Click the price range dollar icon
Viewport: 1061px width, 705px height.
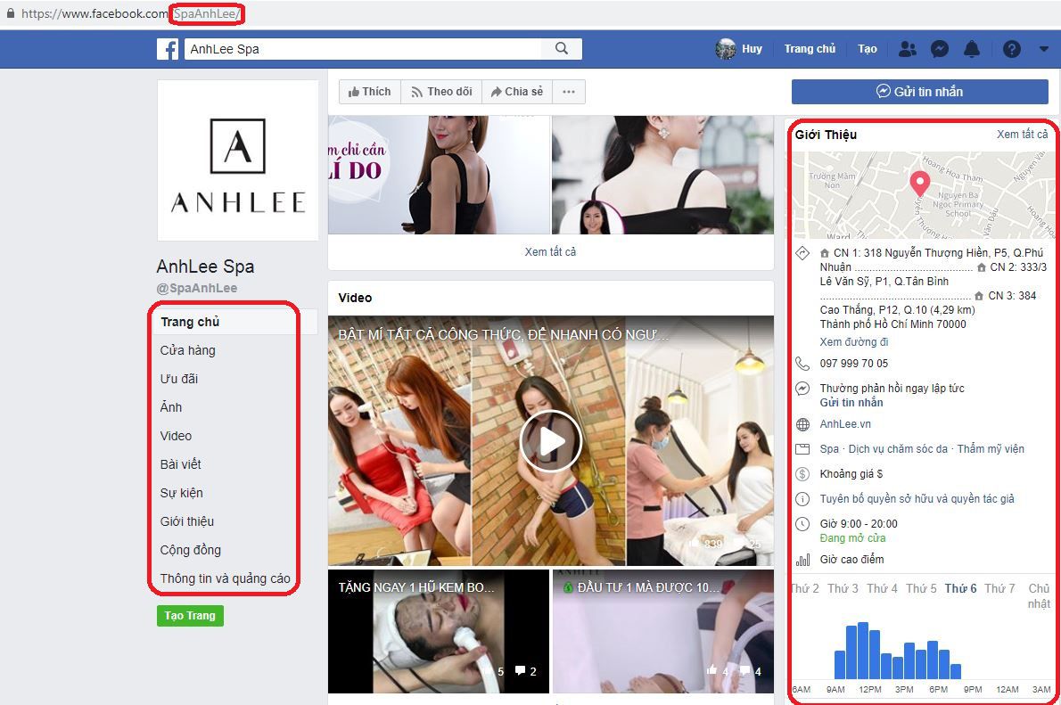802,474
